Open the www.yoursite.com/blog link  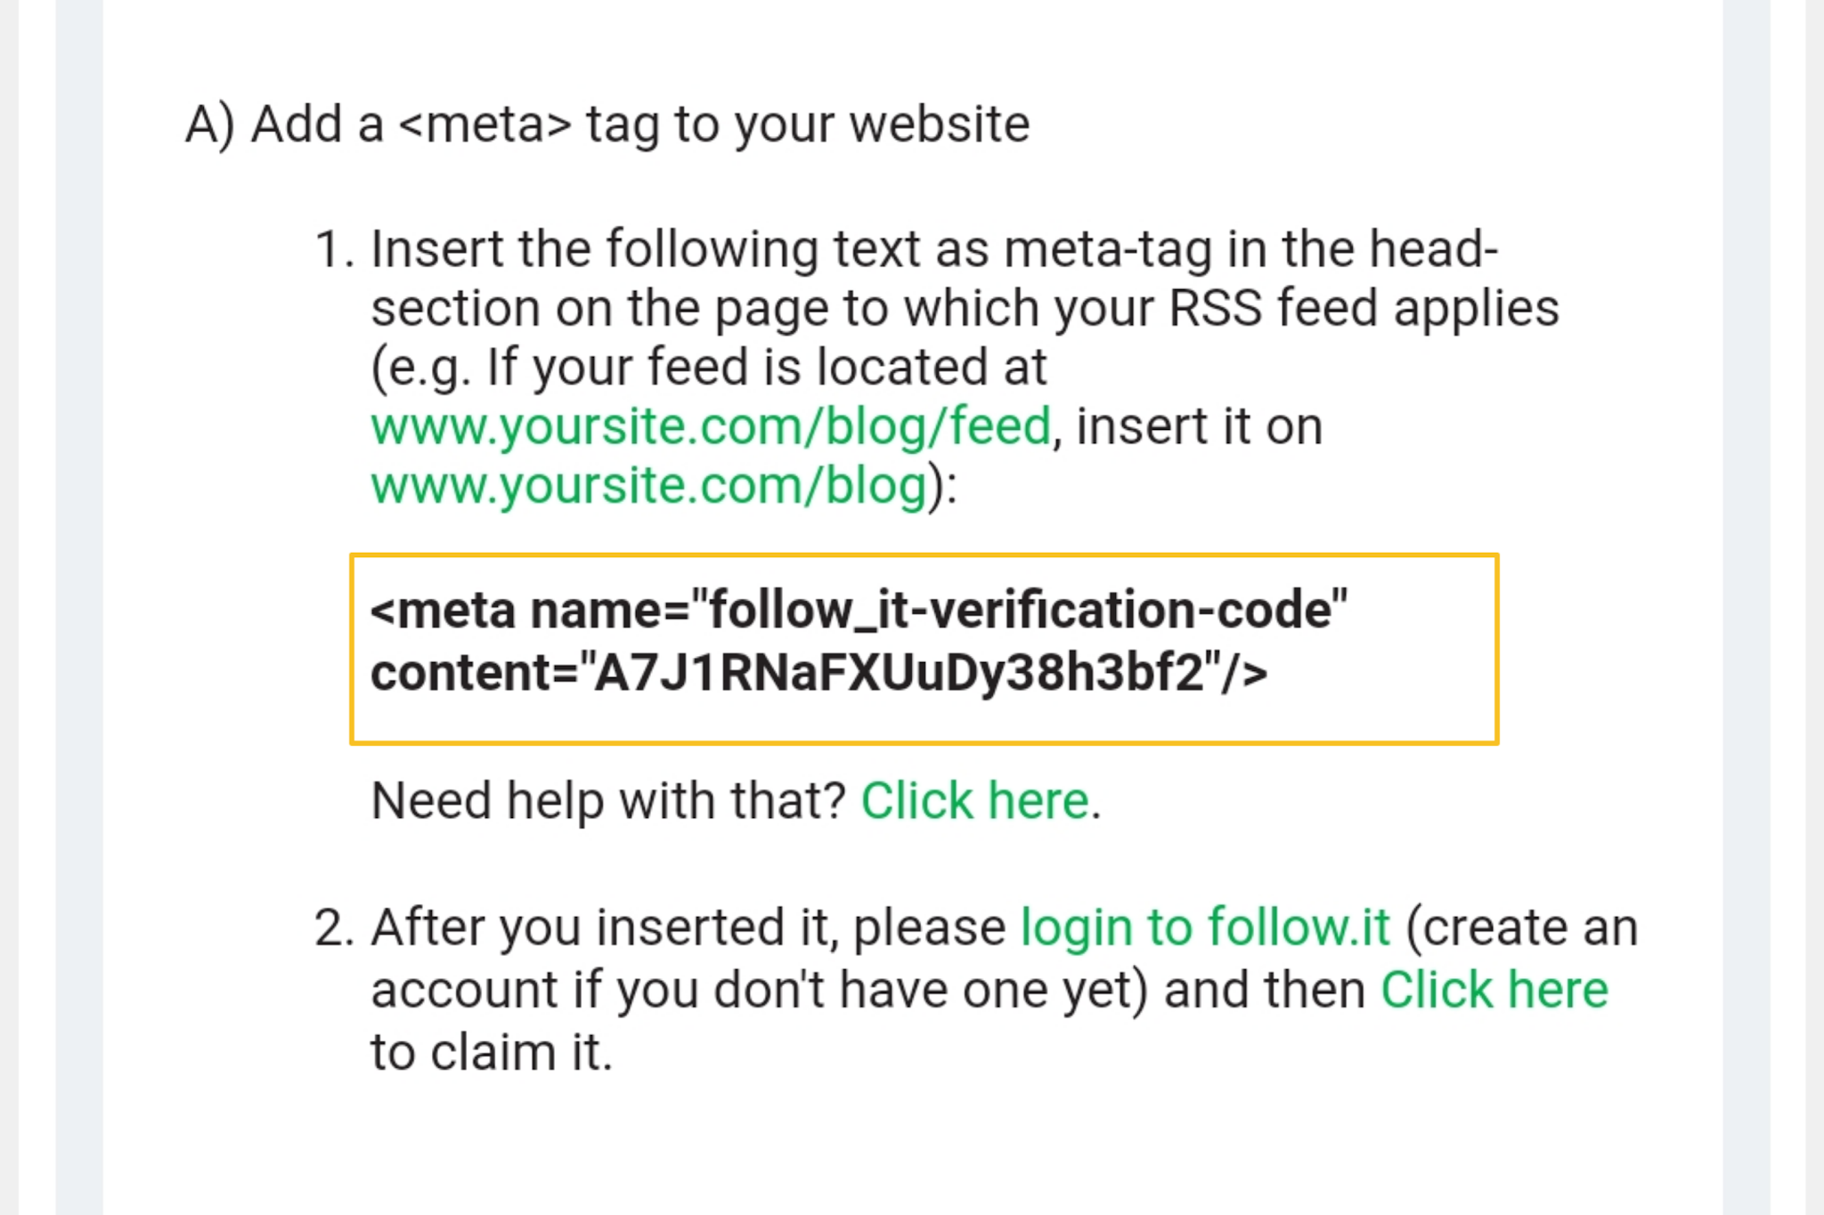[649, 486]
